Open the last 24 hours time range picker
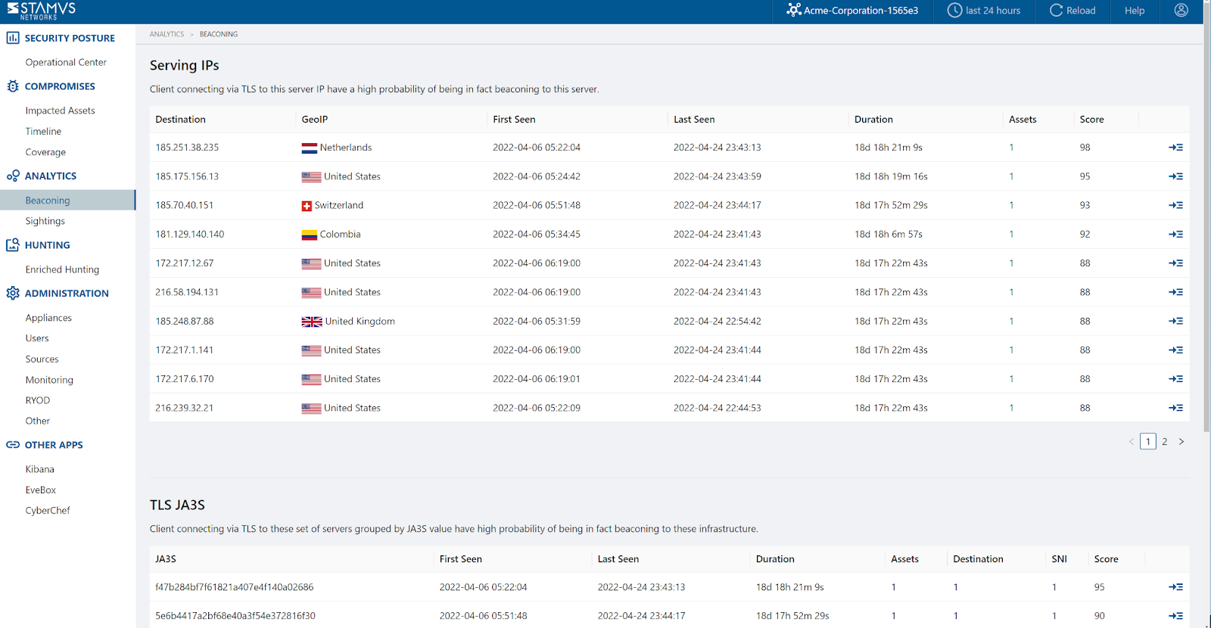1211x628 pixels. point(984,11)
